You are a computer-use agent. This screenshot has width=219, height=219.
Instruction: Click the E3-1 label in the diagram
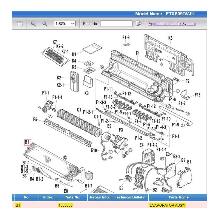pyautogui.click(x=169, y=154)
